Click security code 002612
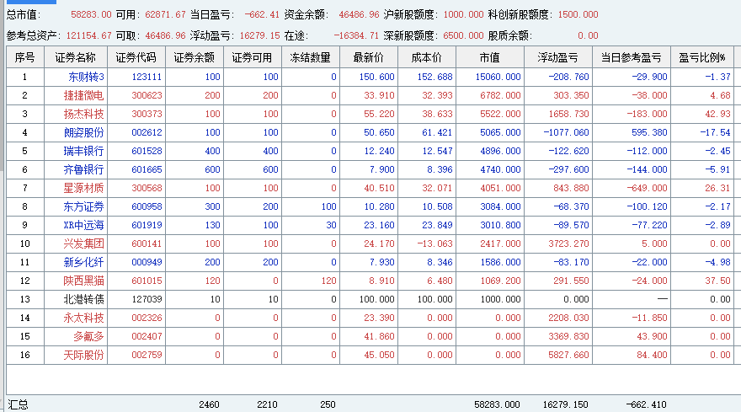Viewport: 741px width, 412px height. [147, 132]
